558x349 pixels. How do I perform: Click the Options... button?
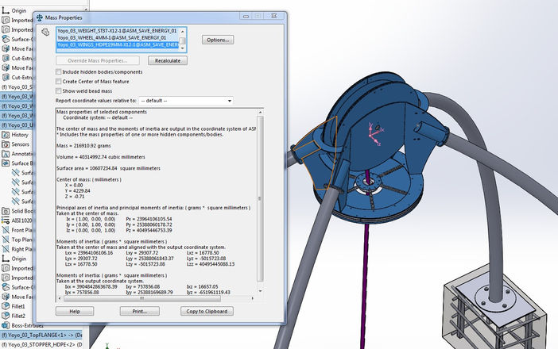click(218, 40)
